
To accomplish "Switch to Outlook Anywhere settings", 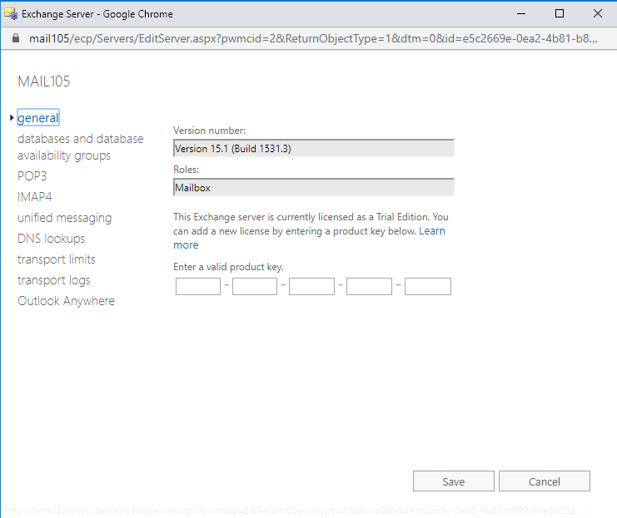I will pyautogui.click(x=66, y=301).
